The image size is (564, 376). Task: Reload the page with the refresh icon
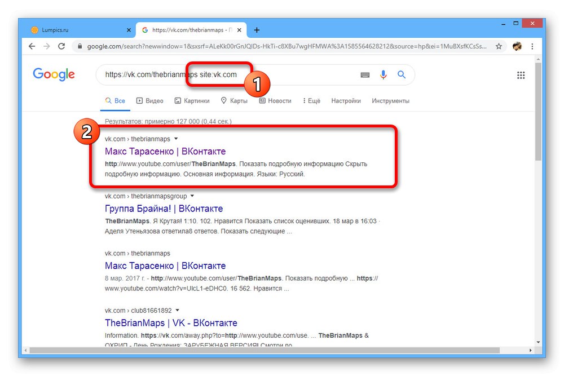click(61, 46)
